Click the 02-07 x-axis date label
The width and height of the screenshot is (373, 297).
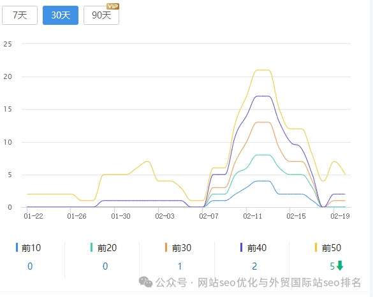click(x=208, y=216)
